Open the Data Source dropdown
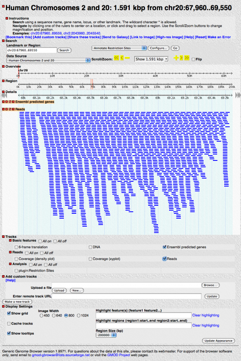 [x=48, y=60]
